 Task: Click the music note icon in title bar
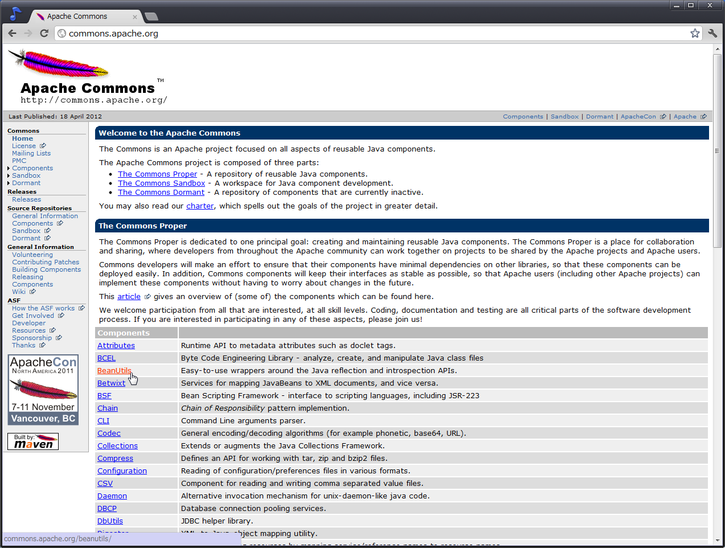coord(15,13)
